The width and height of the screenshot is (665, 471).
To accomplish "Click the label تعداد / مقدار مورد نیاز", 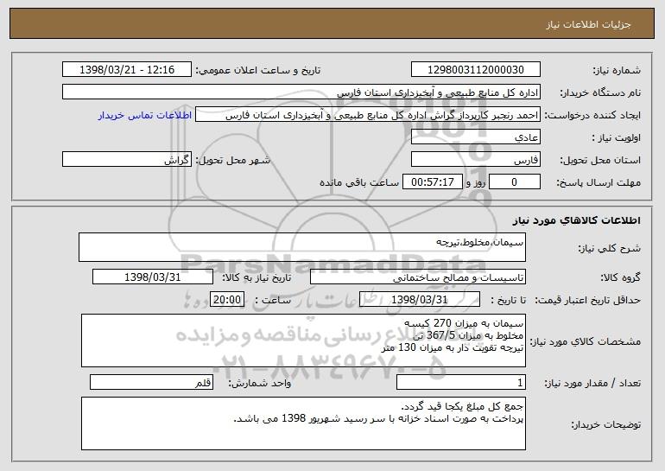I will coord(592,384).
